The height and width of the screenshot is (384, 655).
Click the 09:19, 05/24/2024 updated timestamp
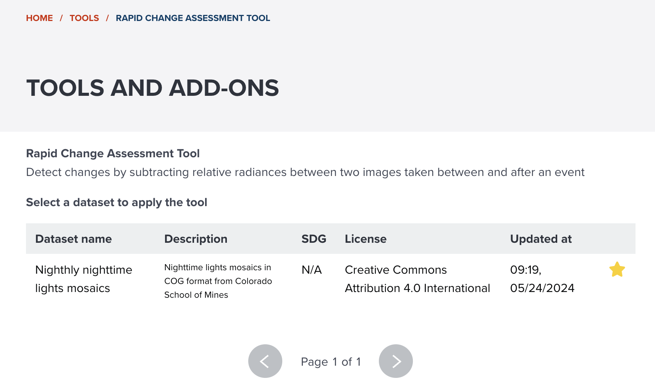point(542,279)
